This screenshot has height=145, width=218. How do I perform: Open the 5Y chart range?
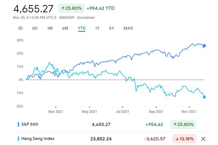[111, 28]
